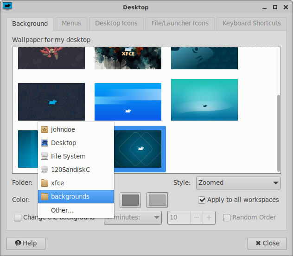
Task: Open the Style dropdown showing Zoomed
Action: (238, 183)
